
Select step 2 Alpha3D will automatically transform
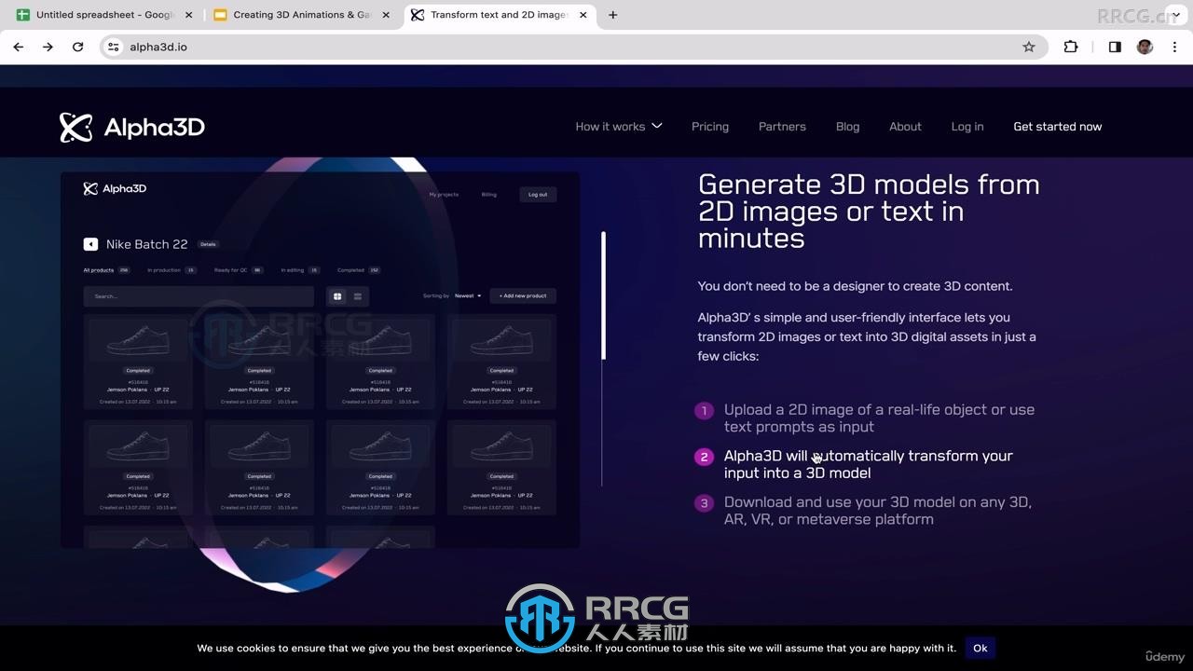pyautogui.click(x=868, y=464)
